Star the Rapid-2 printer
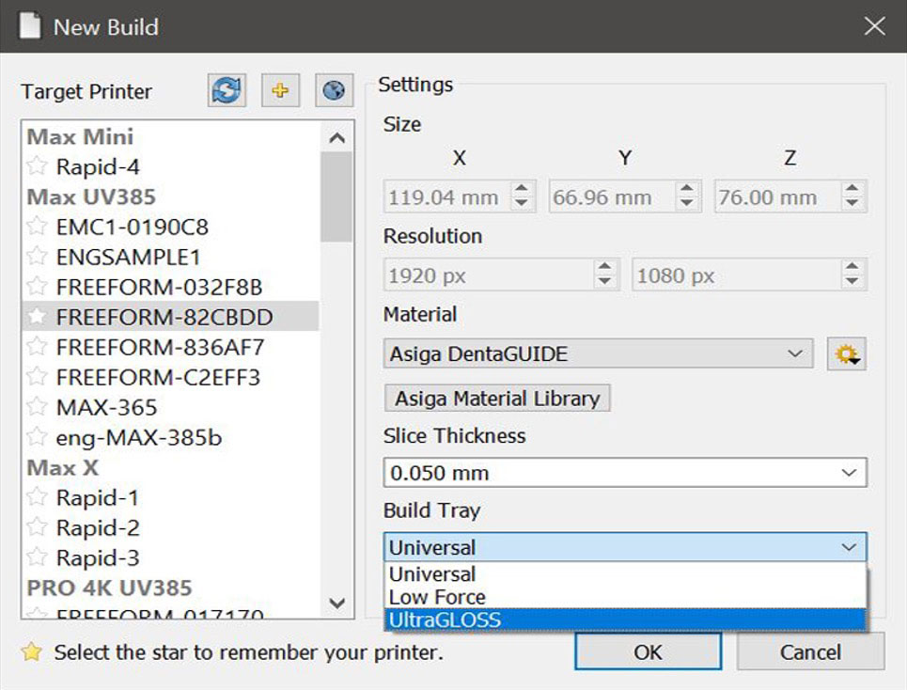Image resolution: width=907 pixels, height=690 pixels. coord(37,527)
